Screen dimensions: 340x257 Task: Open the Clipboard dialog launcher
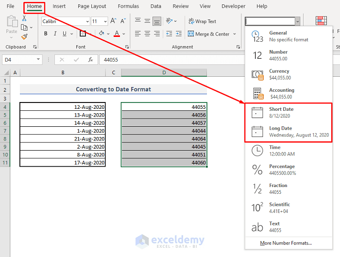click(x=35, y=47)
